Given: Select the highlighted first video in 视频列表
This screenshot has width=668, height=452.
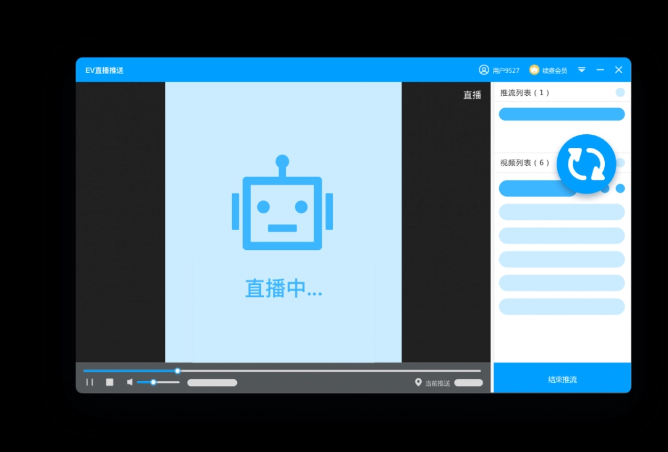Looking at the screenshot, I should pos(538,188).
